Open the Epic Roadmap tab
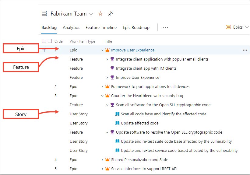The width and height of the screenshot is (250, 175). click(136, 27)
